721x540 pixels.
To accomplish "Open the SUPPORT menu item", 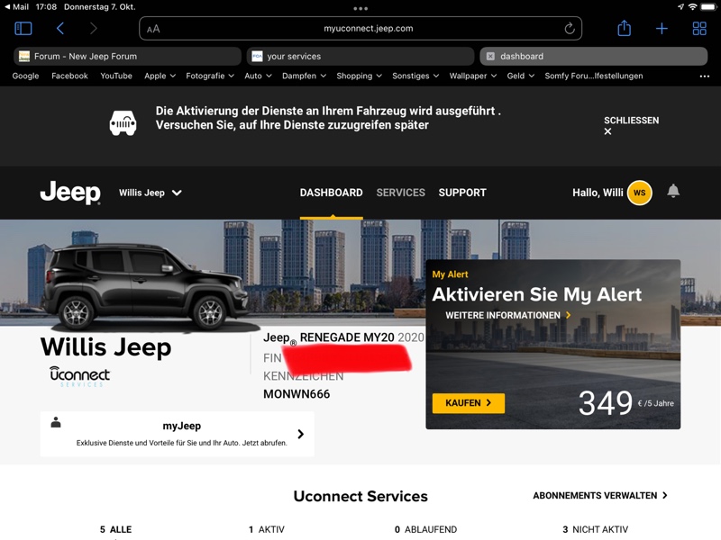I will [x=462, y=193].
